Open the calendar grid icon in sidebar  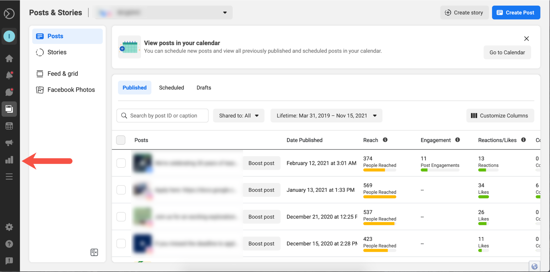(x=9, y=126)
